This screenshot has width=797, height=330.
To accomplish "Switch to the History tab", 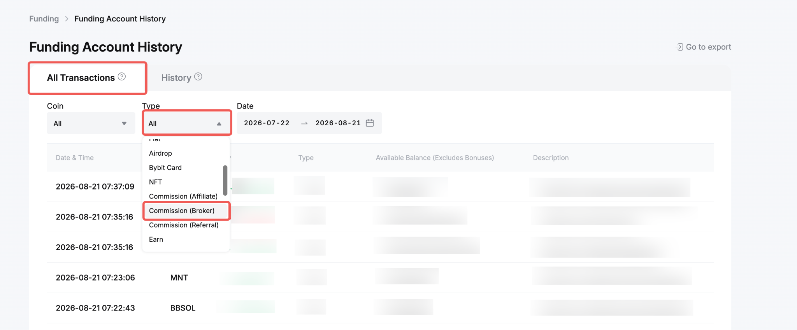I will click(181, 78).
